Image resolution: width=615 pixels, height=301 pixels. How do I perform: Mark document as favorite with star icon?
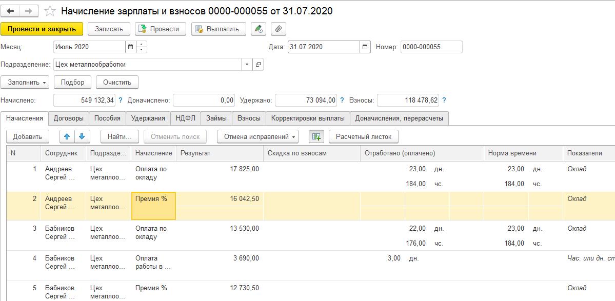[x=50, y=11]
